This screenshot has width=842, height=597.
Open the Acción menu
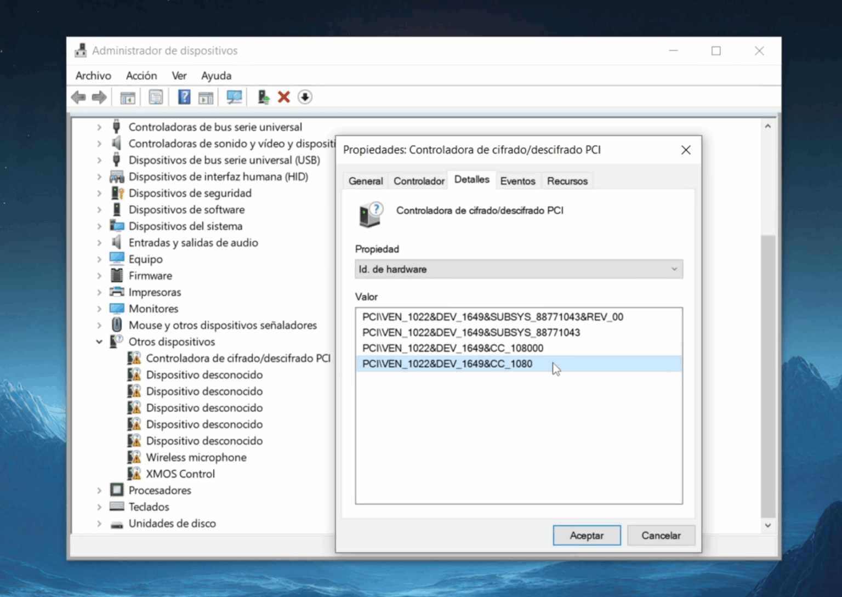(x=141, y=76)
